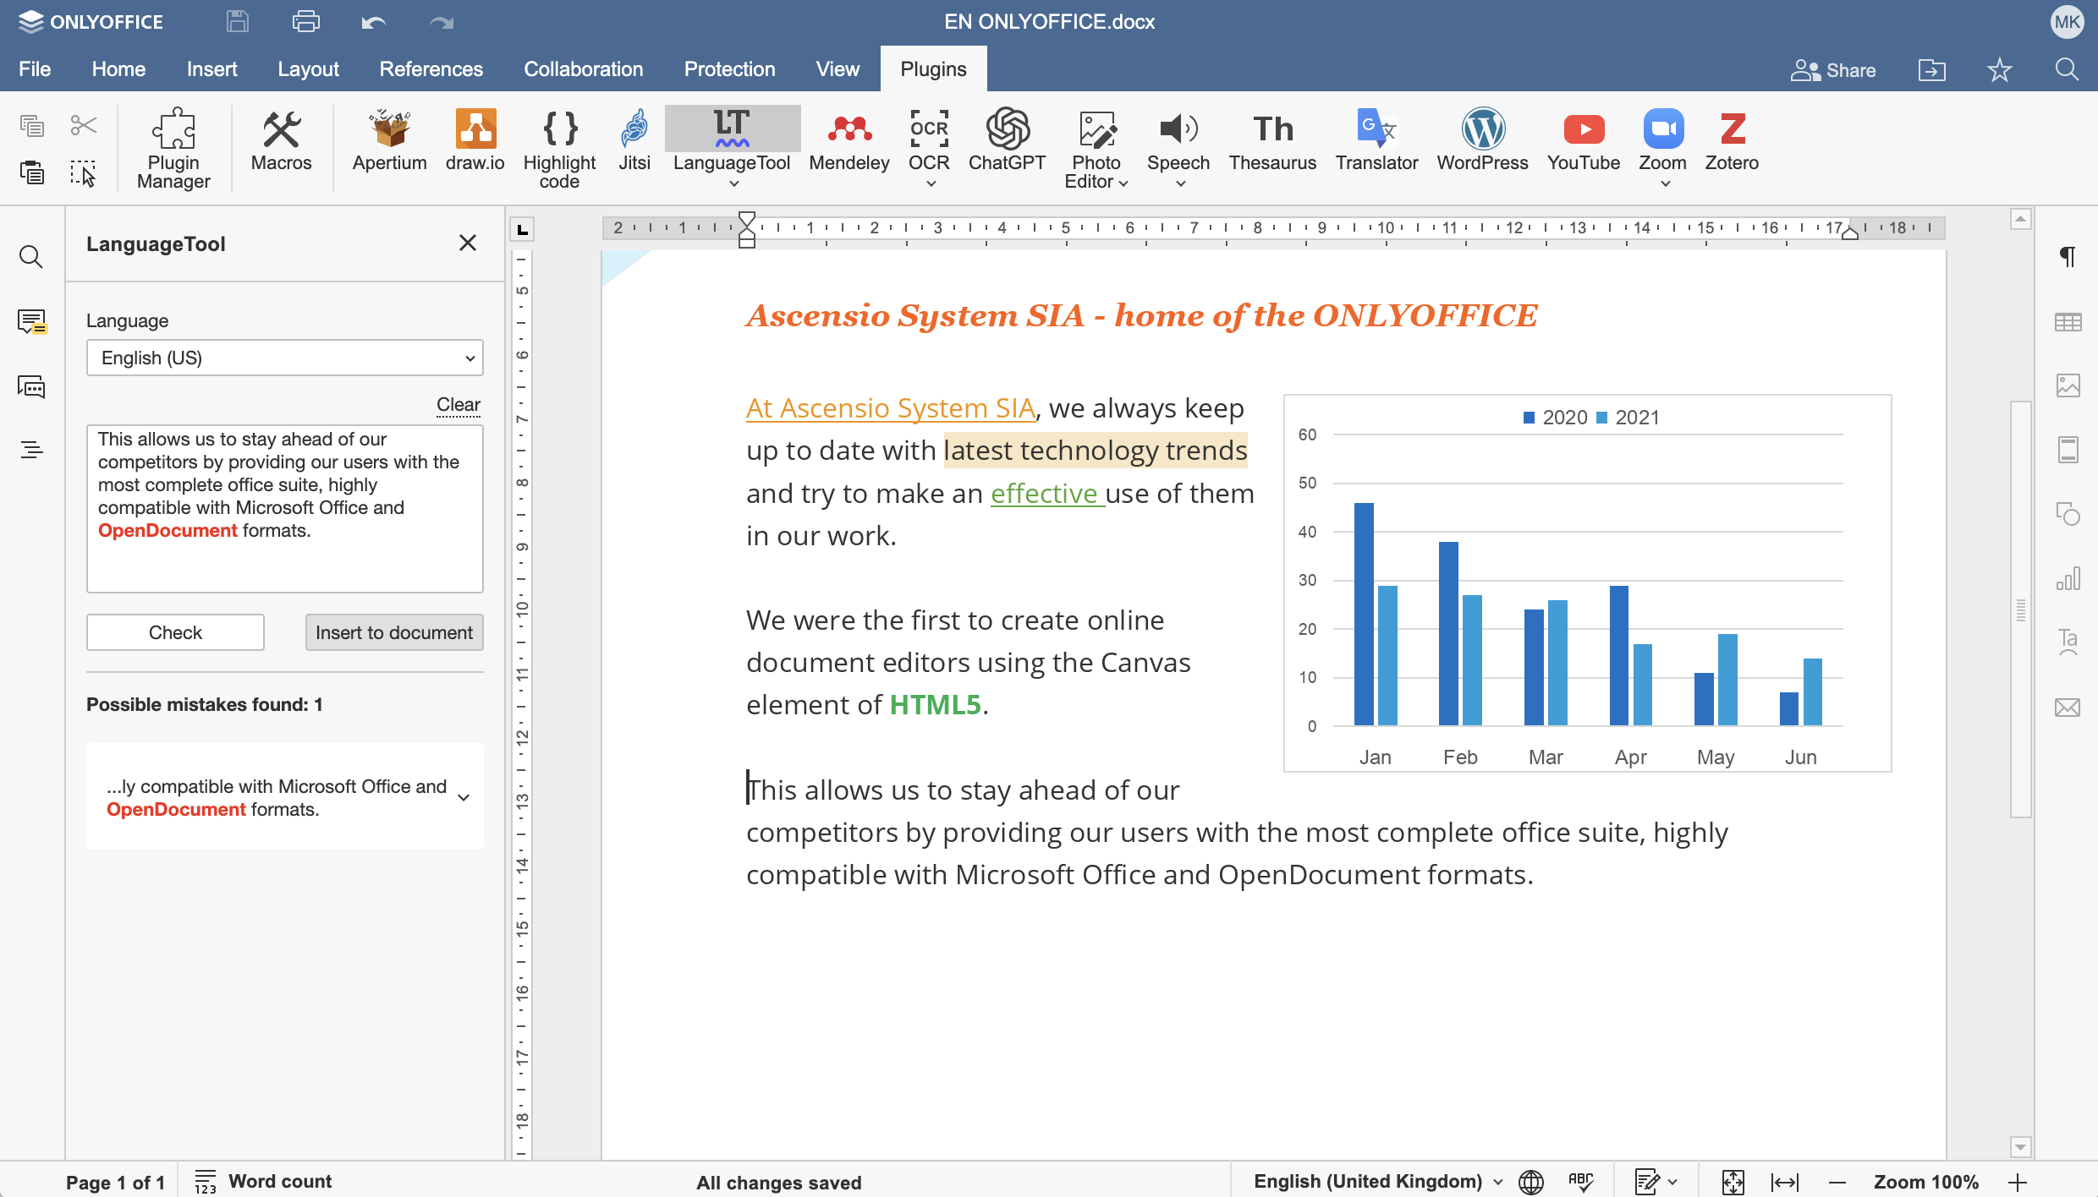Image resolution: width=2098 pixels, height=1197 pixels.
Task: Toggle fit to width in status bar
Action: click(x=1784, y=1182)
